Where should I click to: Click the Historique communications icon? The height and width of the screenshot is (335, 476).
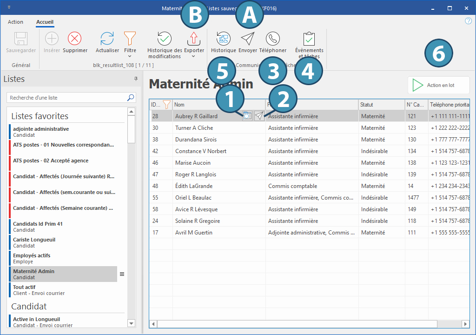click(224, 39)
